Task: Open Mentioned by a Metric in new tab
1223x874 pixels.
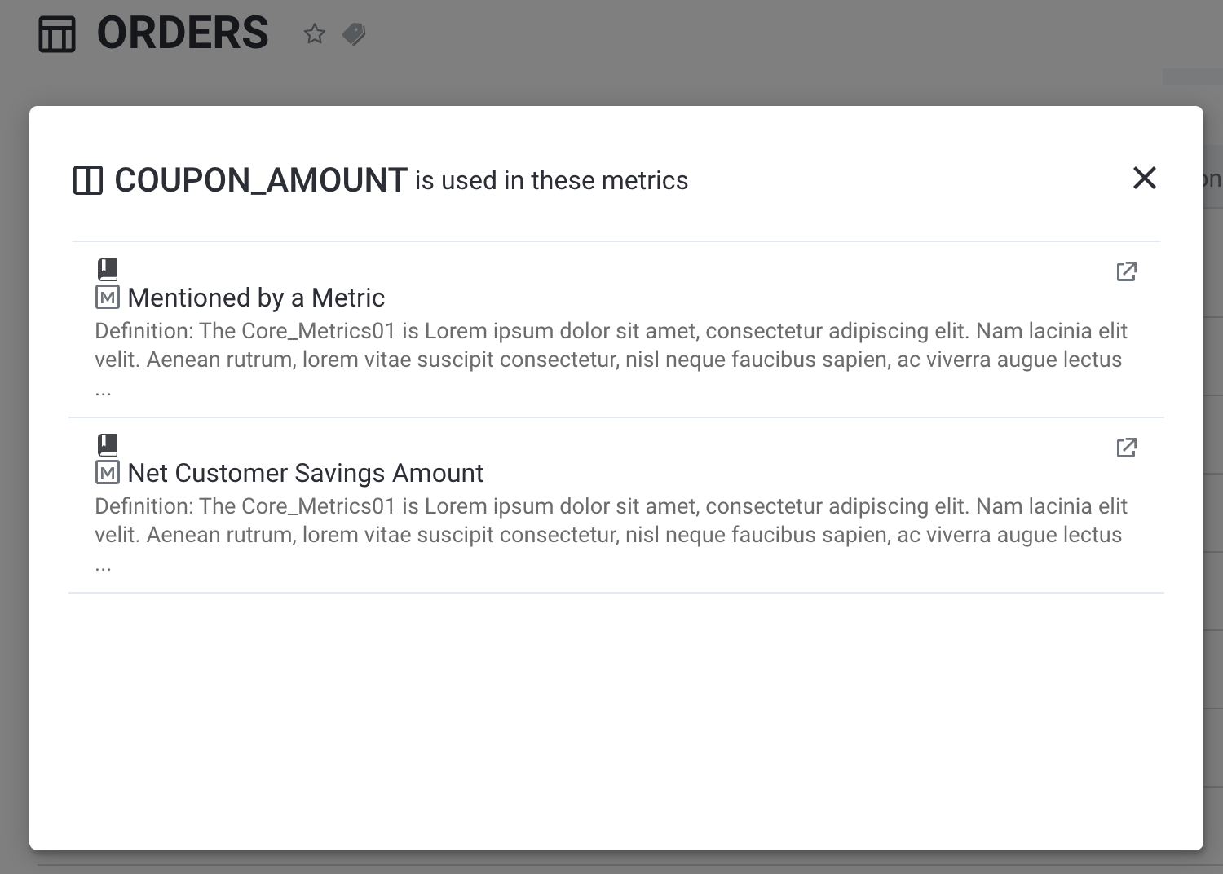Action: tap(1126, 271)
